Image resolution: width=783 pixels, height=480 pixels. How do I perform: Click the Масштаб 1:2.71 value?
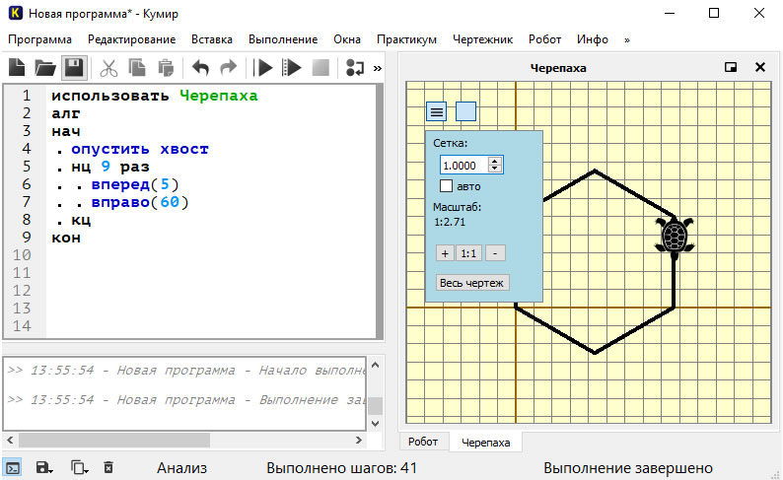450,222
